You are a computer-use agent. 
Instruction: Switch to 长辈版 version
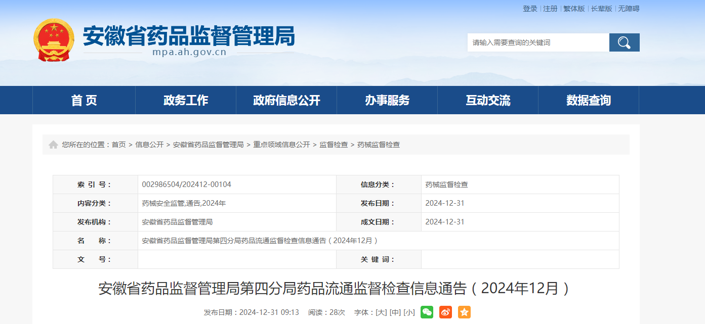pos(601,9)
